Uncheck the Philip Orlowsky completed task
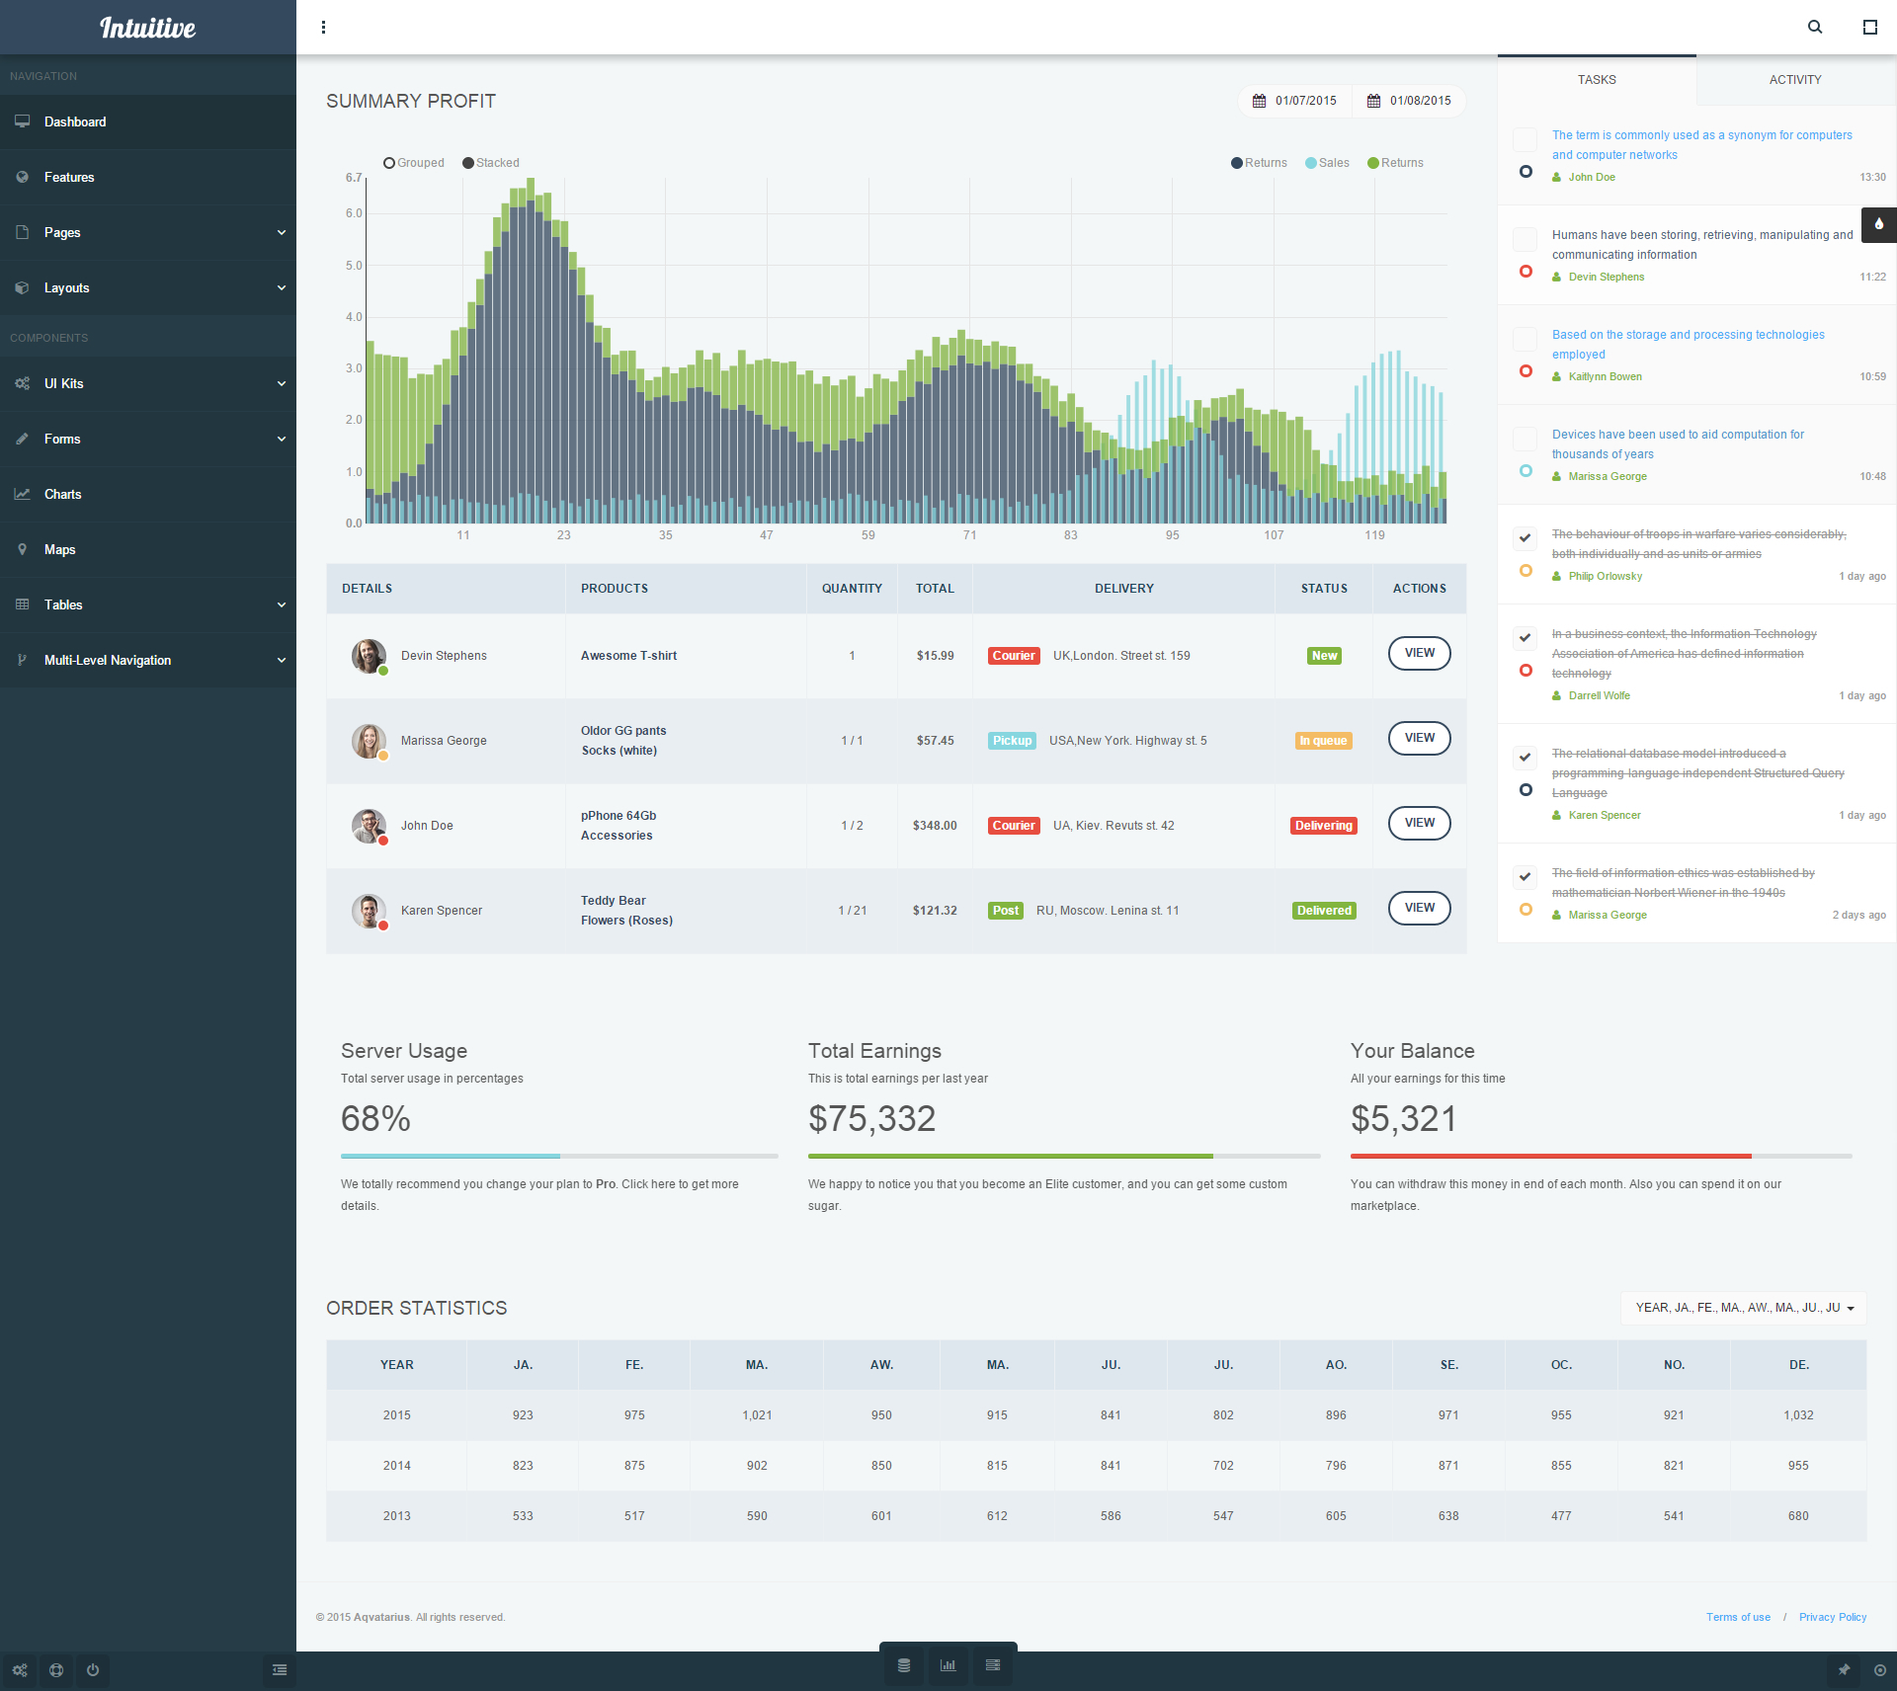This screenshot has width=1897, height=1691. [x=1525, y=537]
